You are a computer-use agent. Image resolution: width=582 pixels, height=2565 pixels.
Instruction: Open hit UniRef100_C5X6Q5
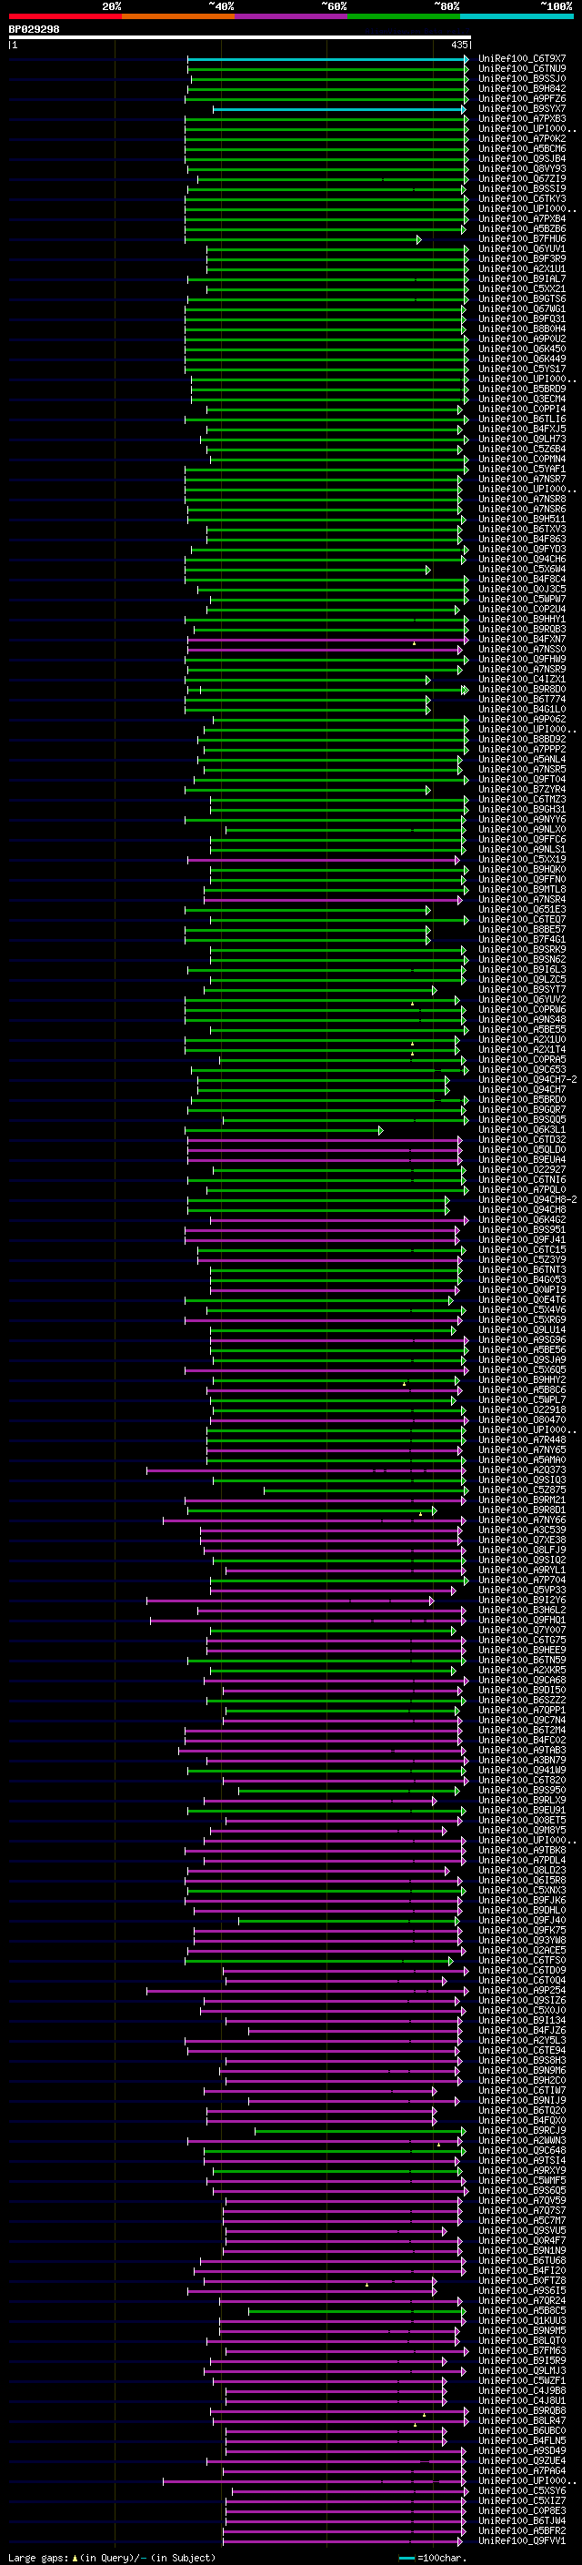pyautogui.click(x=521, y=1370)
